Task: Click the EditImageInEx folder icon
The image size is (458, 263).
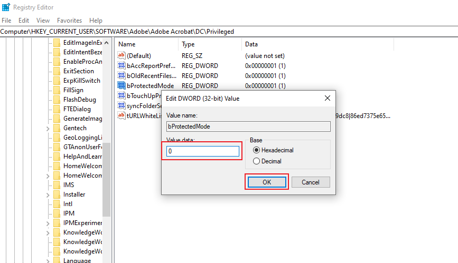Action: 57,43
